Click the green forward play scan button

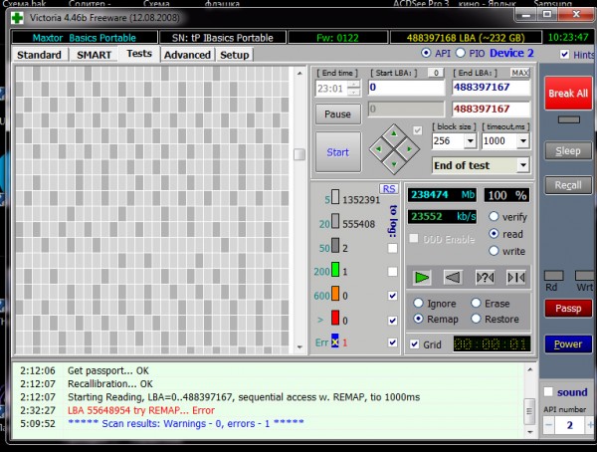(x=422, y=277)
